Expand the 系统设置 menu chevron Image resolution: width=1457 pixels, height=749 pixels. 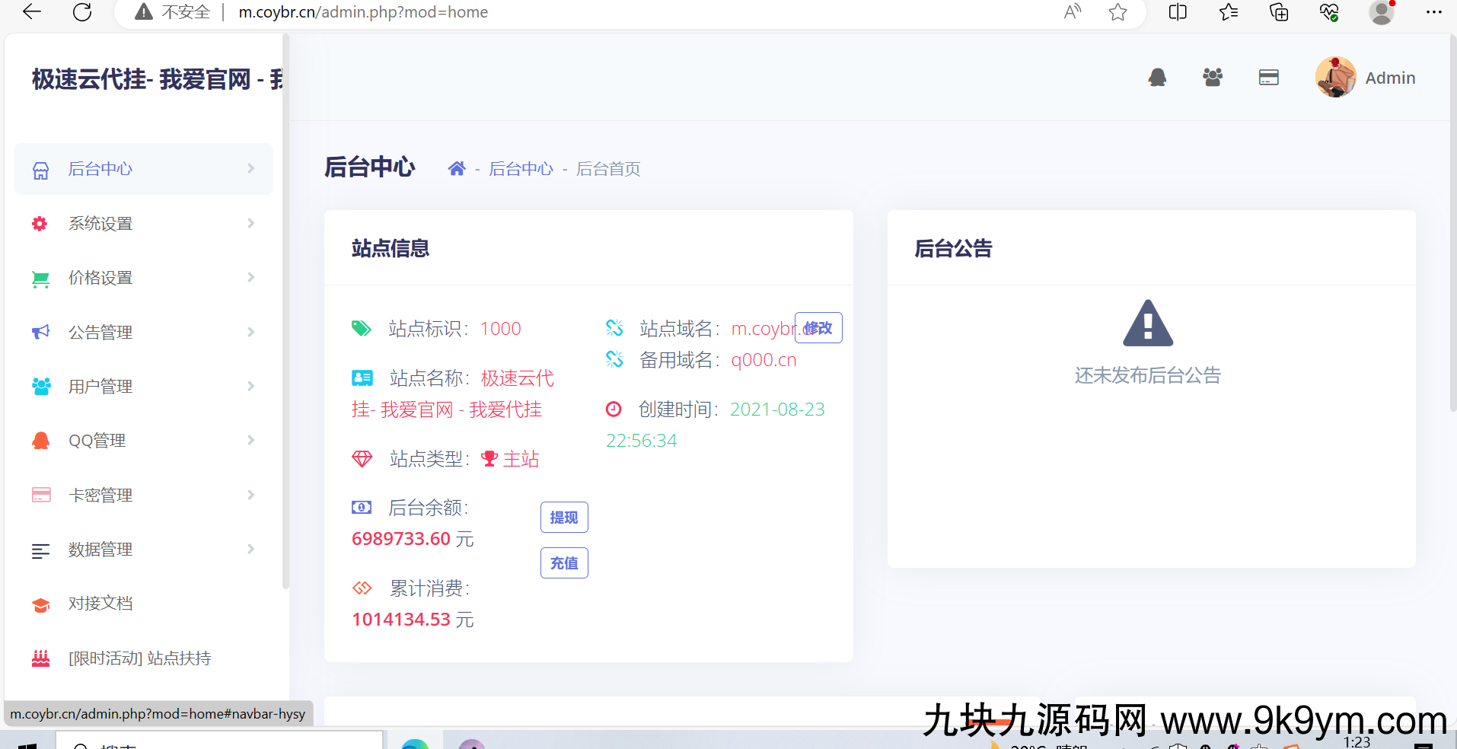[x=250, y=223]
